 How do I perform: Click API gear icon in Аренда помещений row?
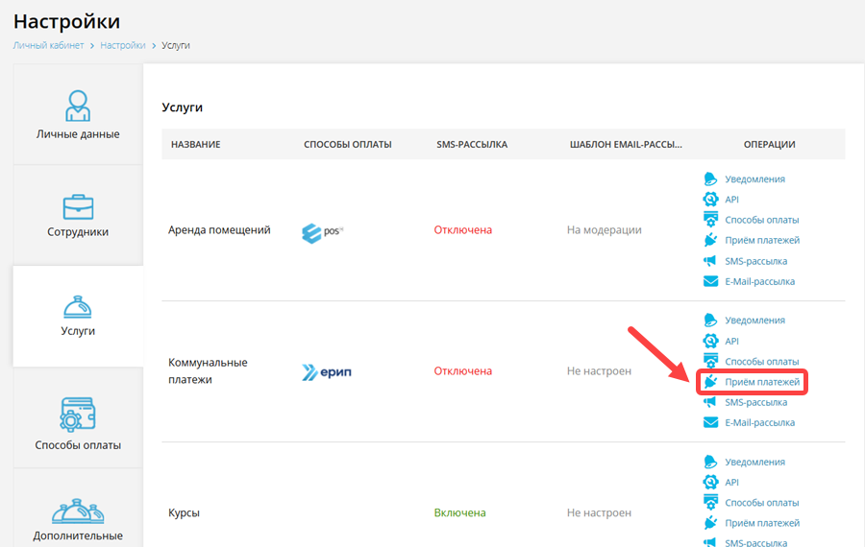710,199
